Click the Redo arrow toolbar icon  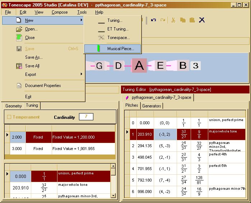point(163,20)
